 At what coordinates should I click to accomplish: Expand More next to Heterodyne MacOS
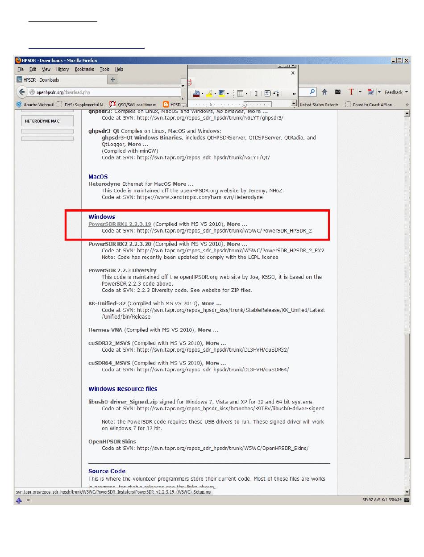pyautogui.click(x=183, y=184)
